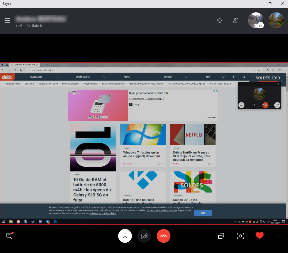End the call with red hang-up button
The width and height of the screenshot is (288, 253).
tap(164, 236)
